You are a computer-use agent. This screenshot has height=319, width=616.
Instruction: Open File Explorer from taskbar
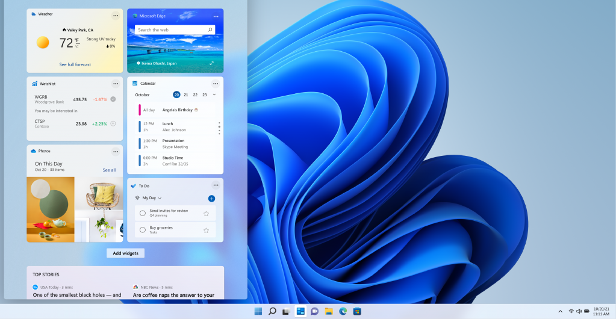pos(329,312)
